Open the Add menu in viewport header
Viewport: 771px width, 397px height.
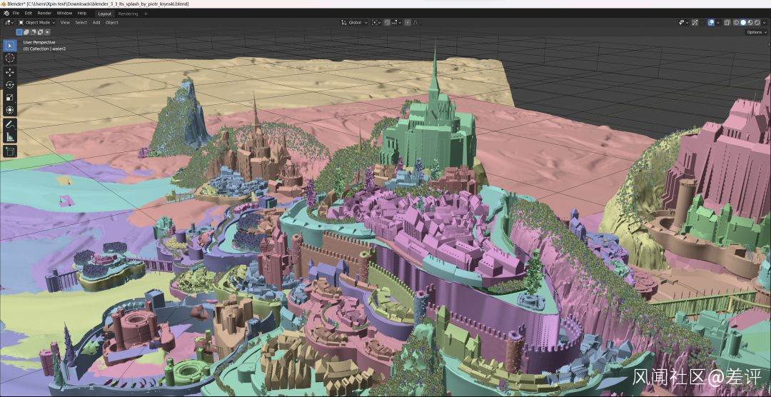(x=96, y=22)
